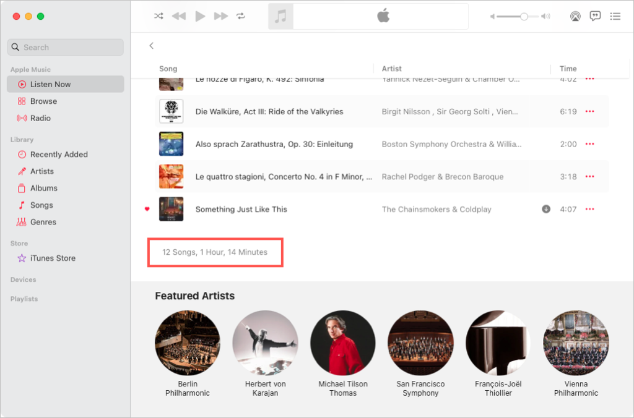Image resolution: width=634 pixels, height=418 pixels.
Task: Max out volume with loud speaker icon
Action: (546, 17)
